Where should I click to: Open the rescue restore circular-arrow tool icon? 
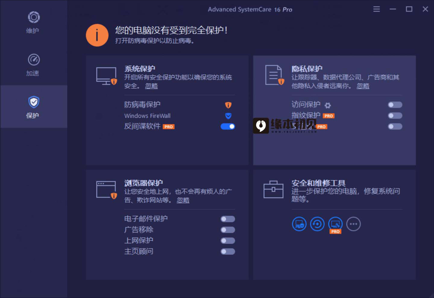tap(317, 224)
